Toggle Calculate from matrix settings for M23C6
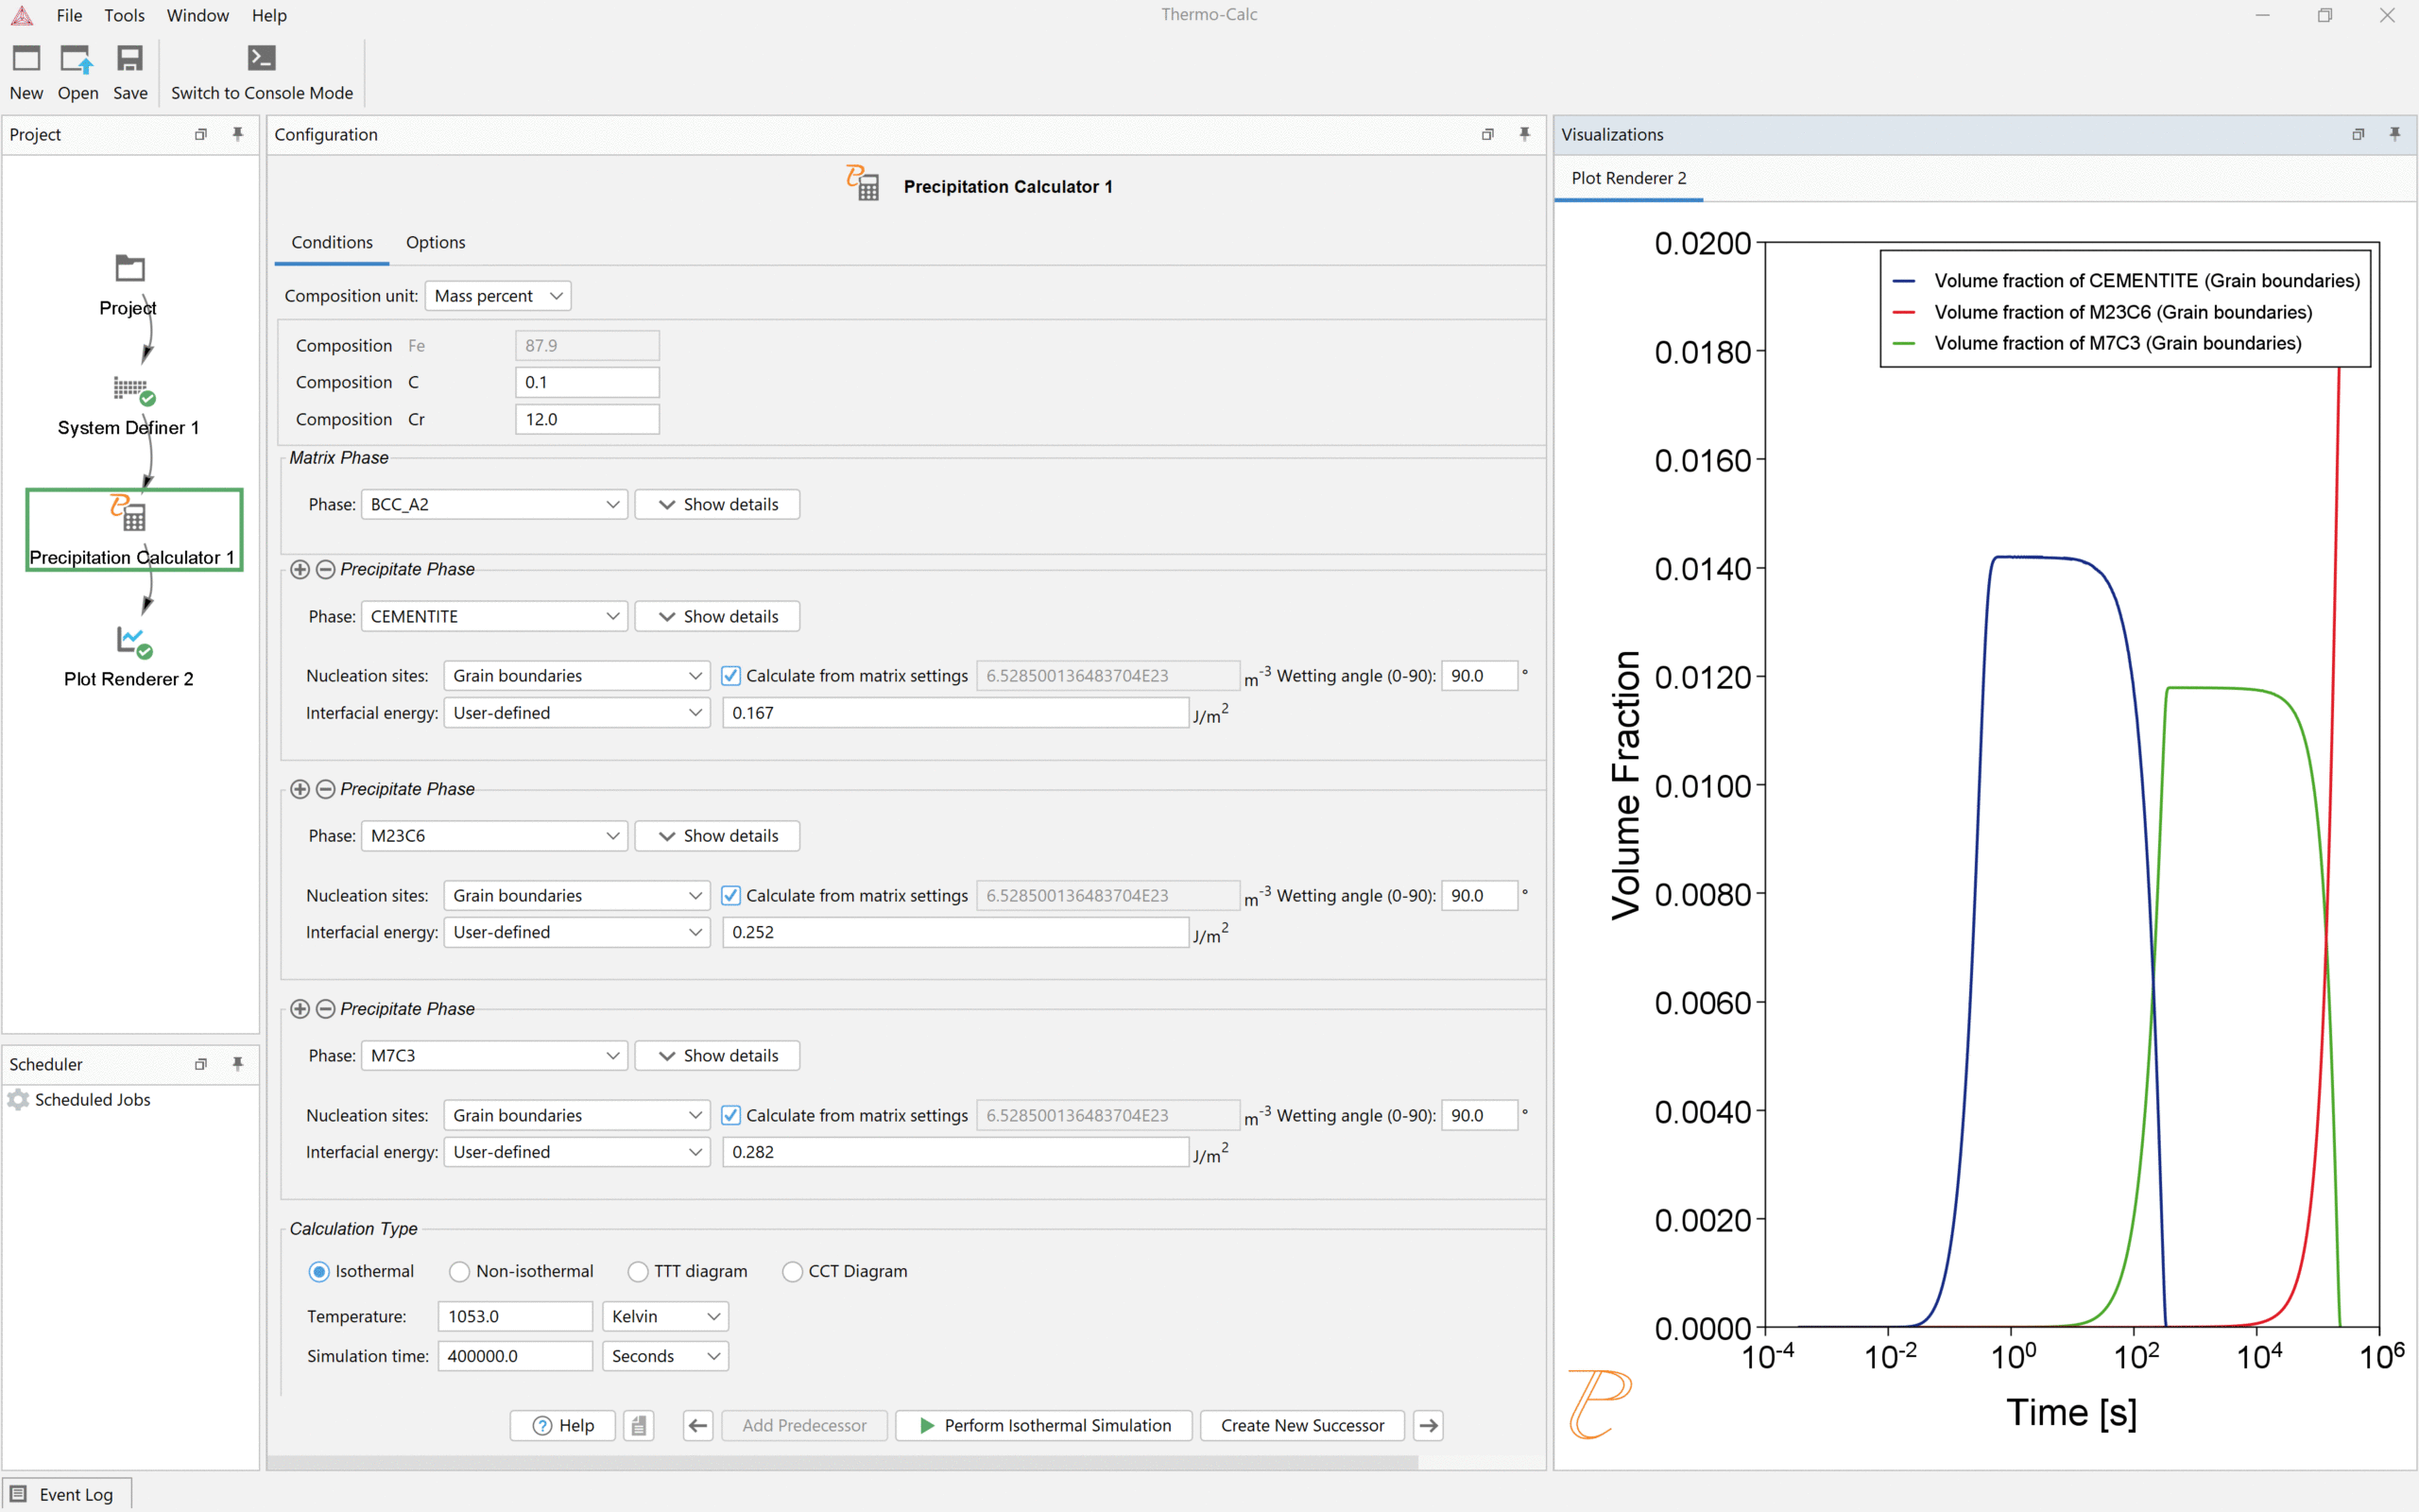The width and height of the screenshot is (2419, 1512). [730, 896]
